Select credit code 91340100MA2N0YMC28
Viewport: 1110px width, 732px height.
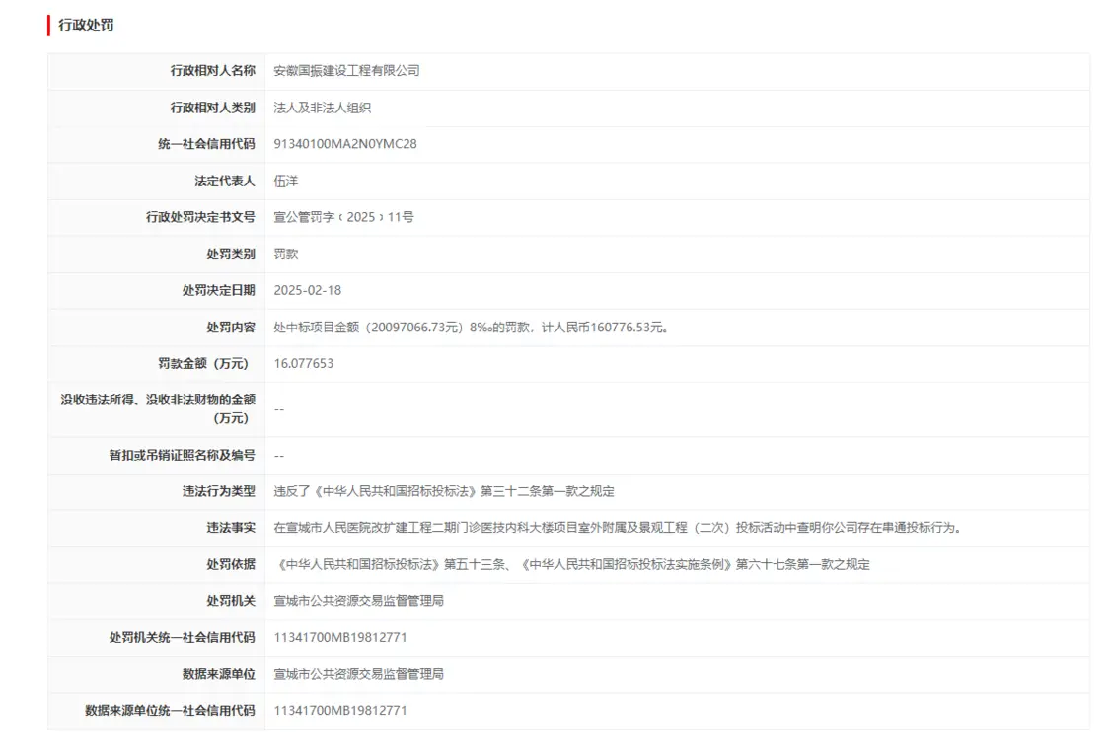click(x=344, y=144)
